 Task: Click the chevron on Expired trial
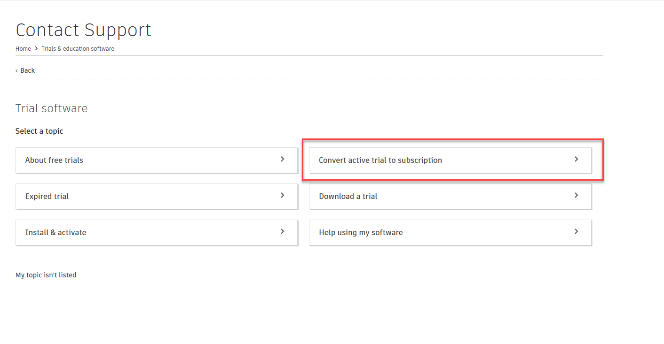pyautogui.click(x=282, y=196)
